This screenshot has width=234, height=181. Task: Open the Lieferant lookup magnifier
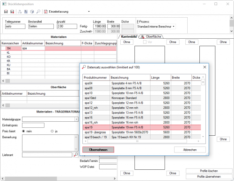(76, 155)
